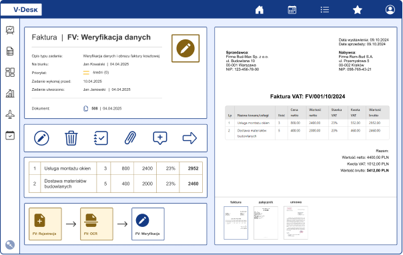Open the załącznik page thumbnail
This screenshot has width=403, height=255.
(266, 222)
